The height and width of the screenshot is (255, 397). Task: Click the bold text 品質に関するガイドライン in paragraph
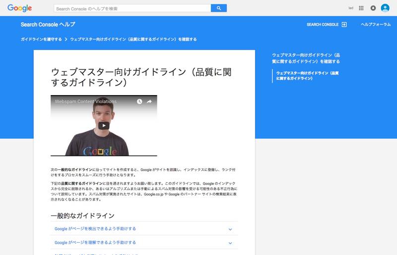(x=82, y=184)
